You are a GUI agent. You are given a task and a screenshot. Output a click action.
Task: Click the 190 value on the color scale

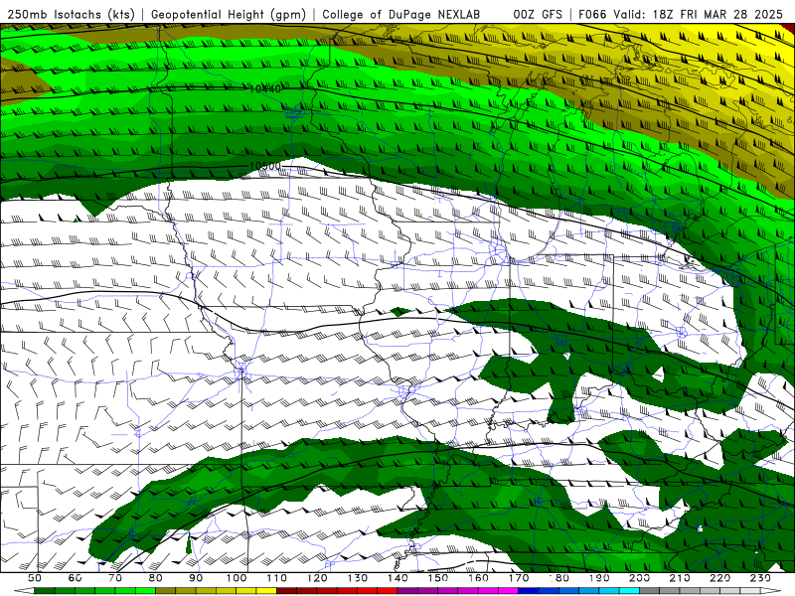pos(599,578)
